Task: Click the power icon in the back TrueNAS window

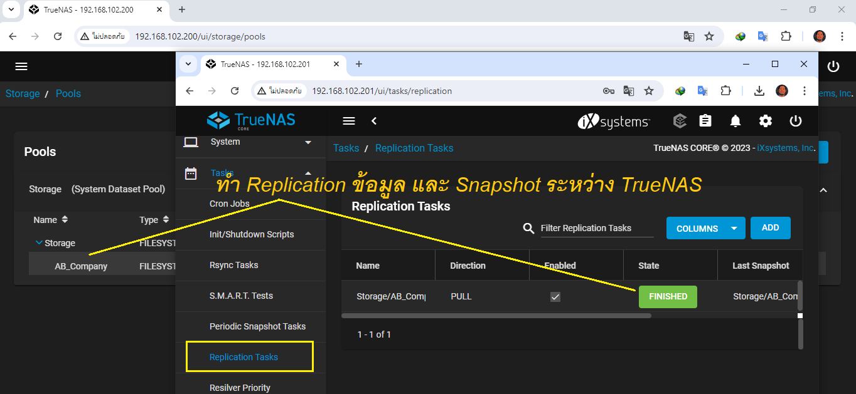Action: tap(833, 66)
